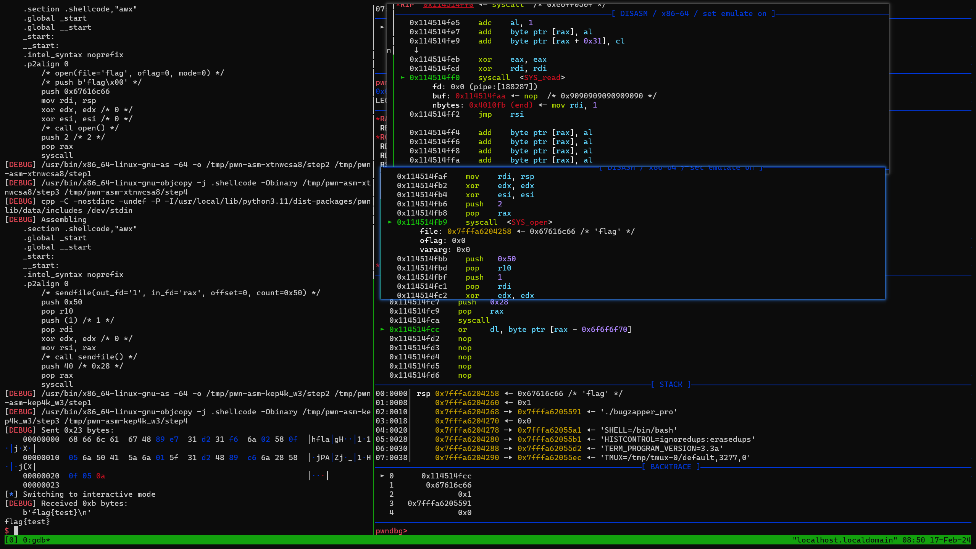Viewport: 976px width, 549px height.
Task: Click '[DEBUG] Received 0xb bytes:' line
Action: click(66, 503)
